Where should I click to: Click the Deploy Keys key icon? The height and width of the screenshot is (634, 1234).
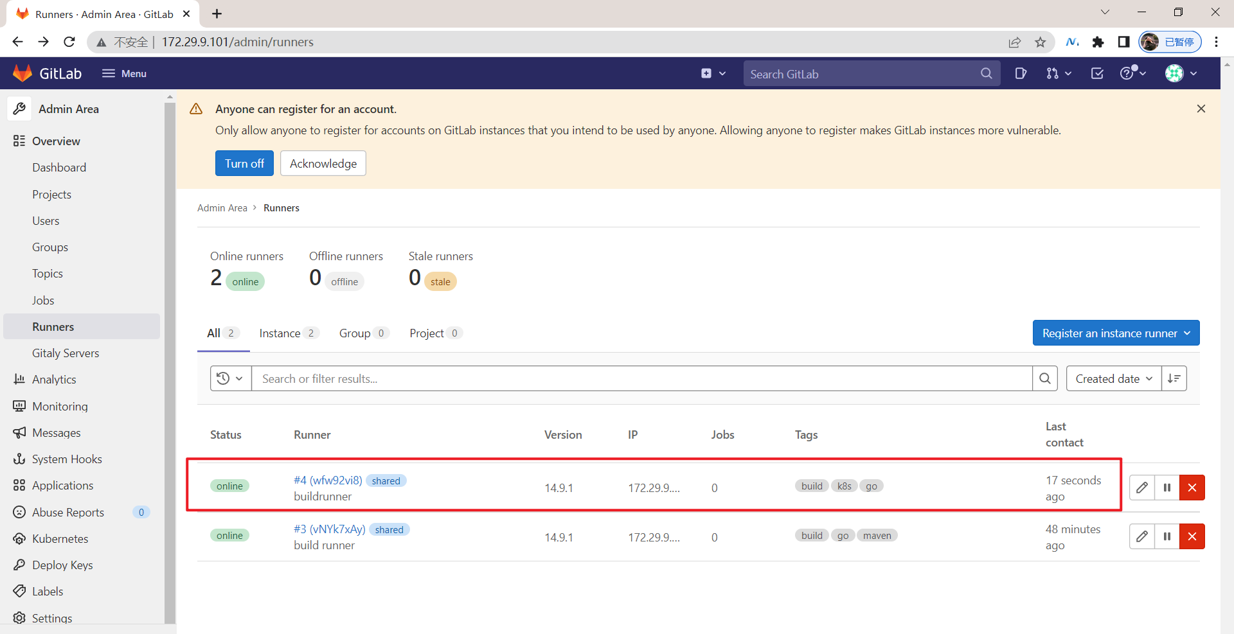[19, 565]
